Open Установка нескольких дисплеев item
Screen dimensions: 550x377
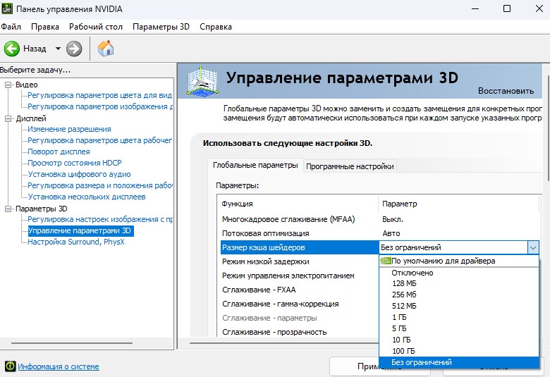pos(87,197)
